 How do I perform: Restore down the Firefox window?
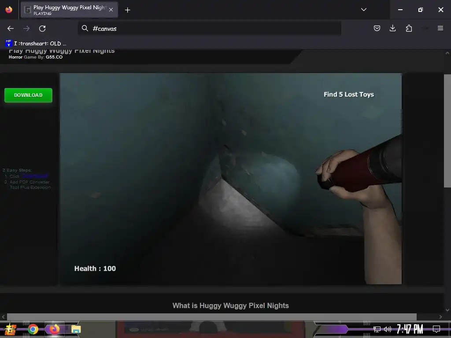(x=420, y=10)
